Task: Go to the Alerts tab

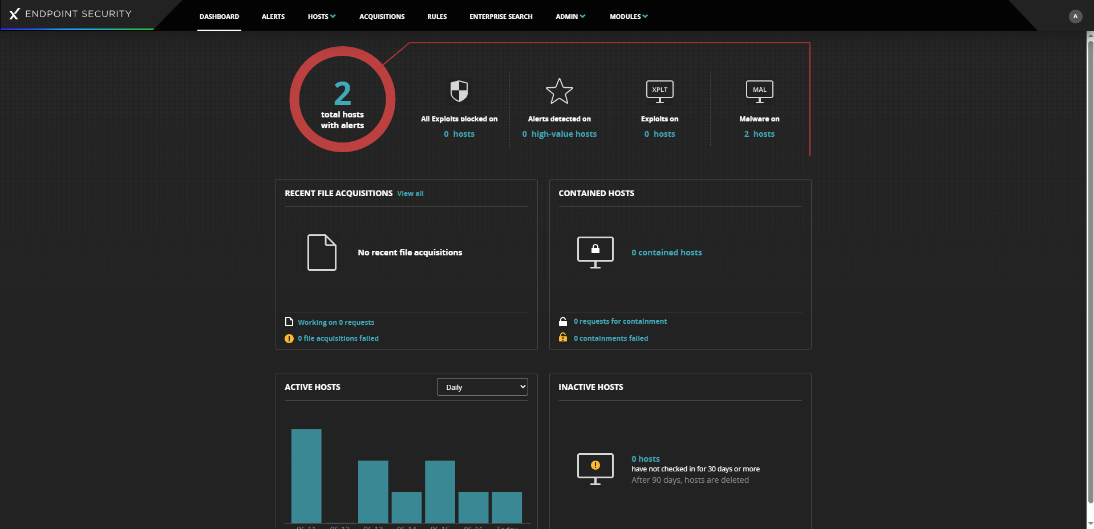Action: pyautogui.click(x=273, y=17)
